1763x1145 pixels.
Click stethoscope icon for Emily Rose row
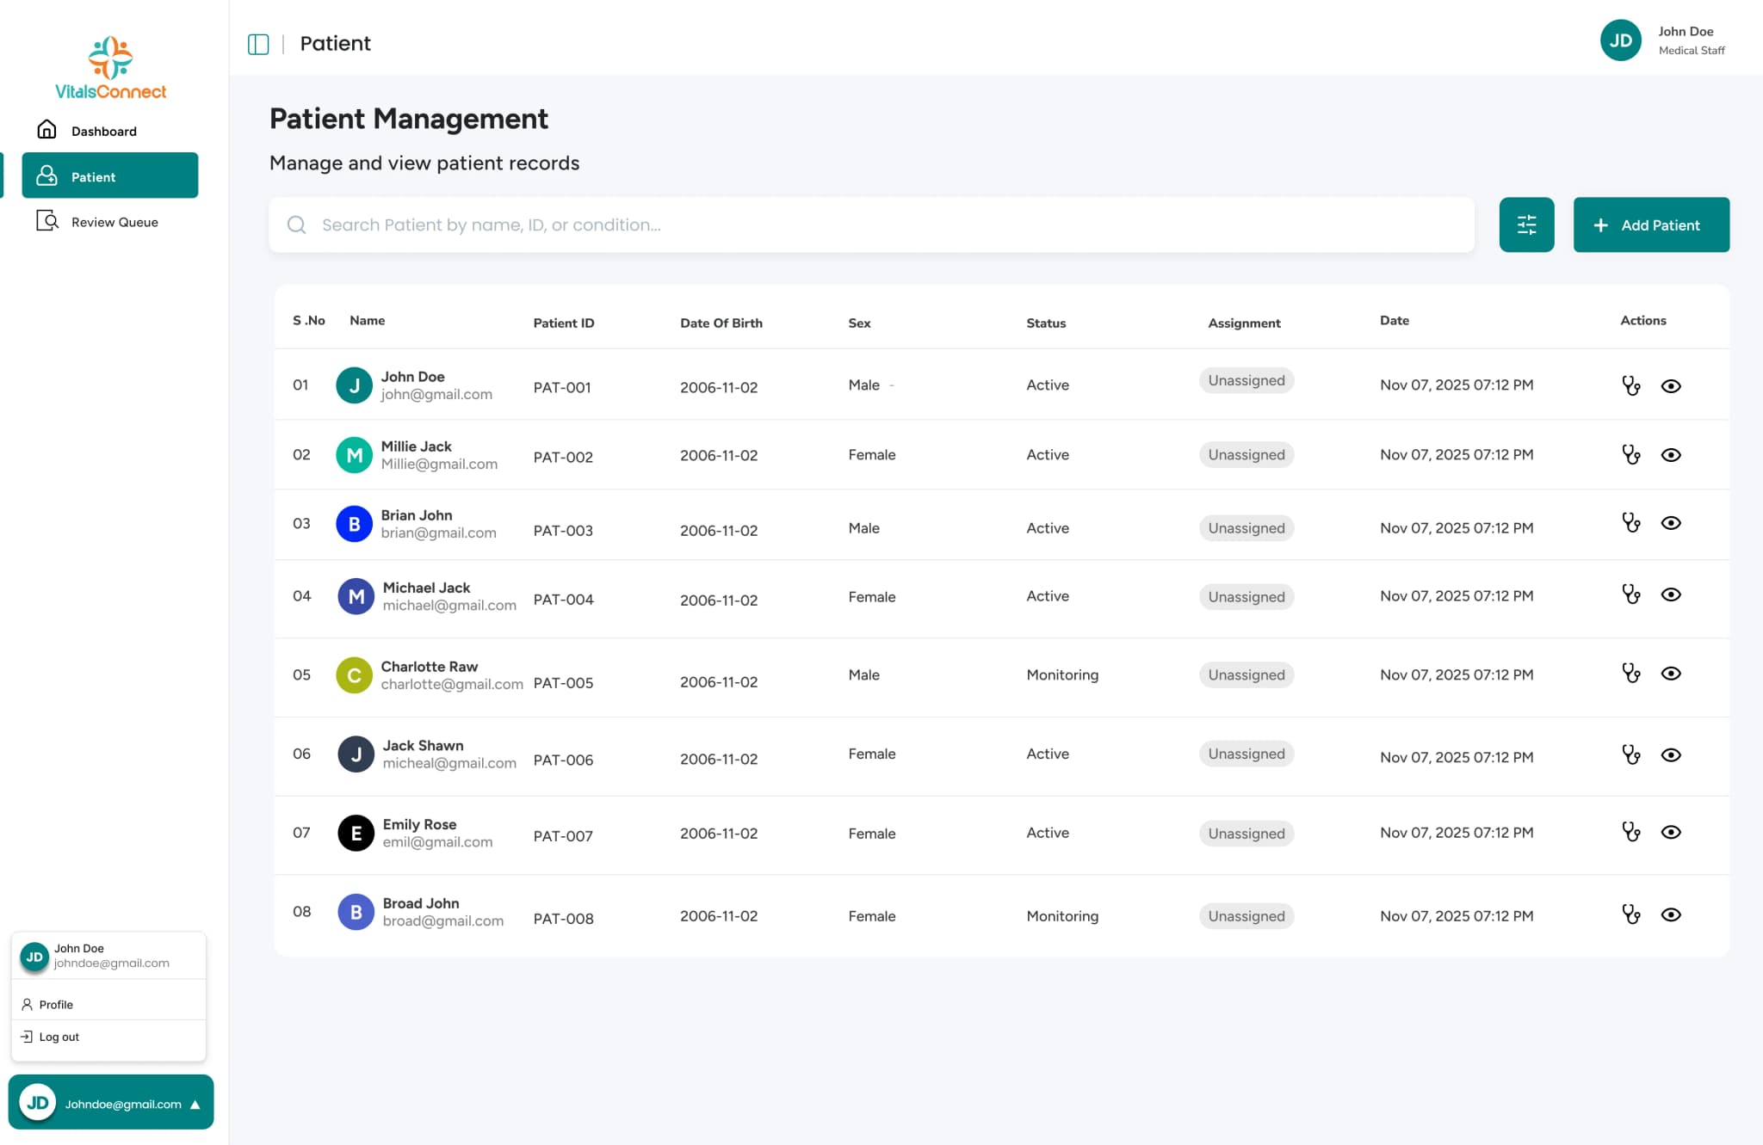(1630, 831)
